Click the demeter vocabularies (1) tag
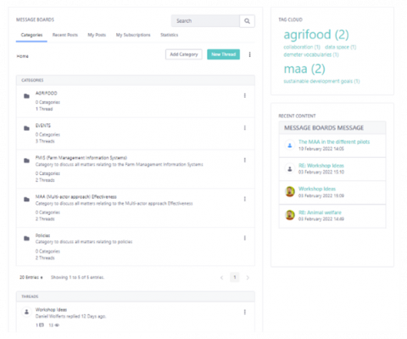Image resolution: width=407 pixels, height=339 pixels. 311,54
